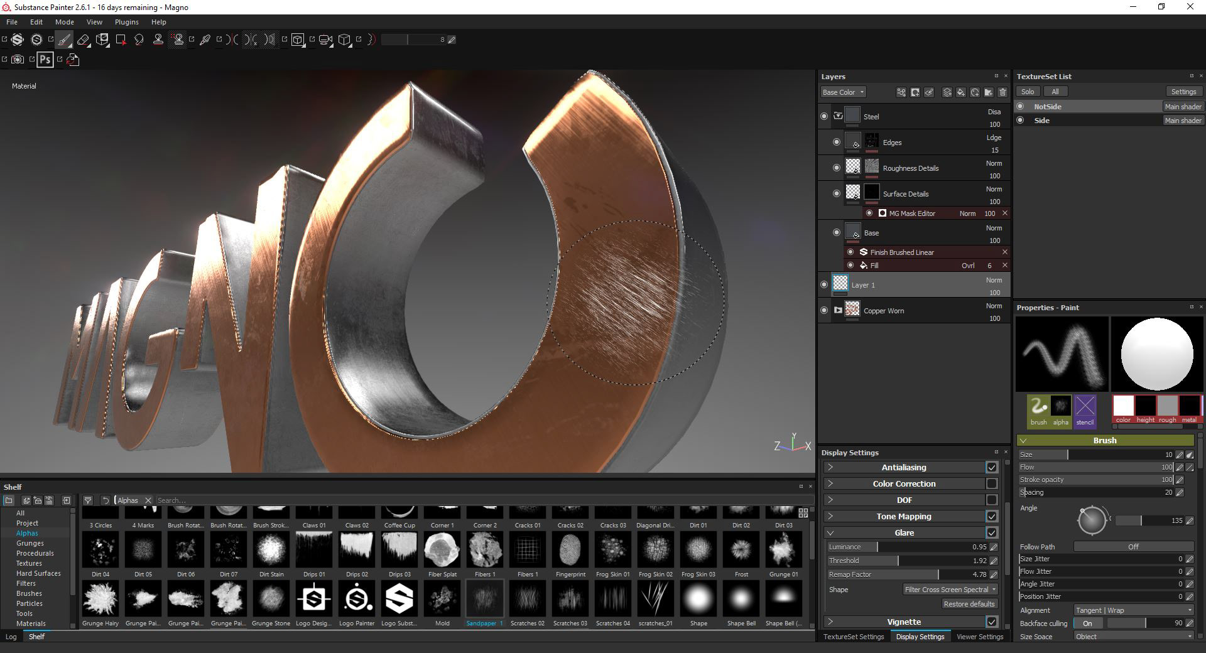Click the add effect icon in Layers
This screenshot has height=653, width=1206.
tap(901, 92)
